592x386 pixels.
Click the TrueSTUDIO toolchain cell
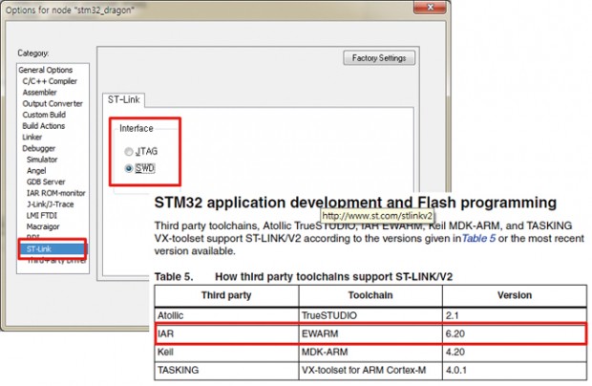click(370, 315)
